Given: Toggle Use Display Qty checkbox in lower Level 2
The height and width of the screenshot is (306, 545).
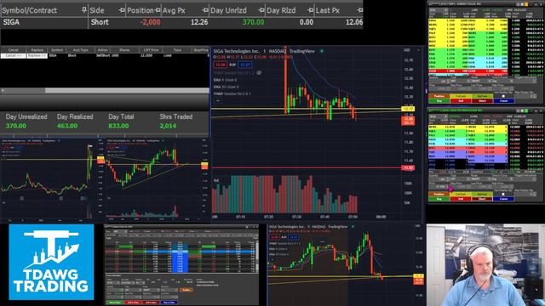Looking at the screenshot, I should pos(503,195).
